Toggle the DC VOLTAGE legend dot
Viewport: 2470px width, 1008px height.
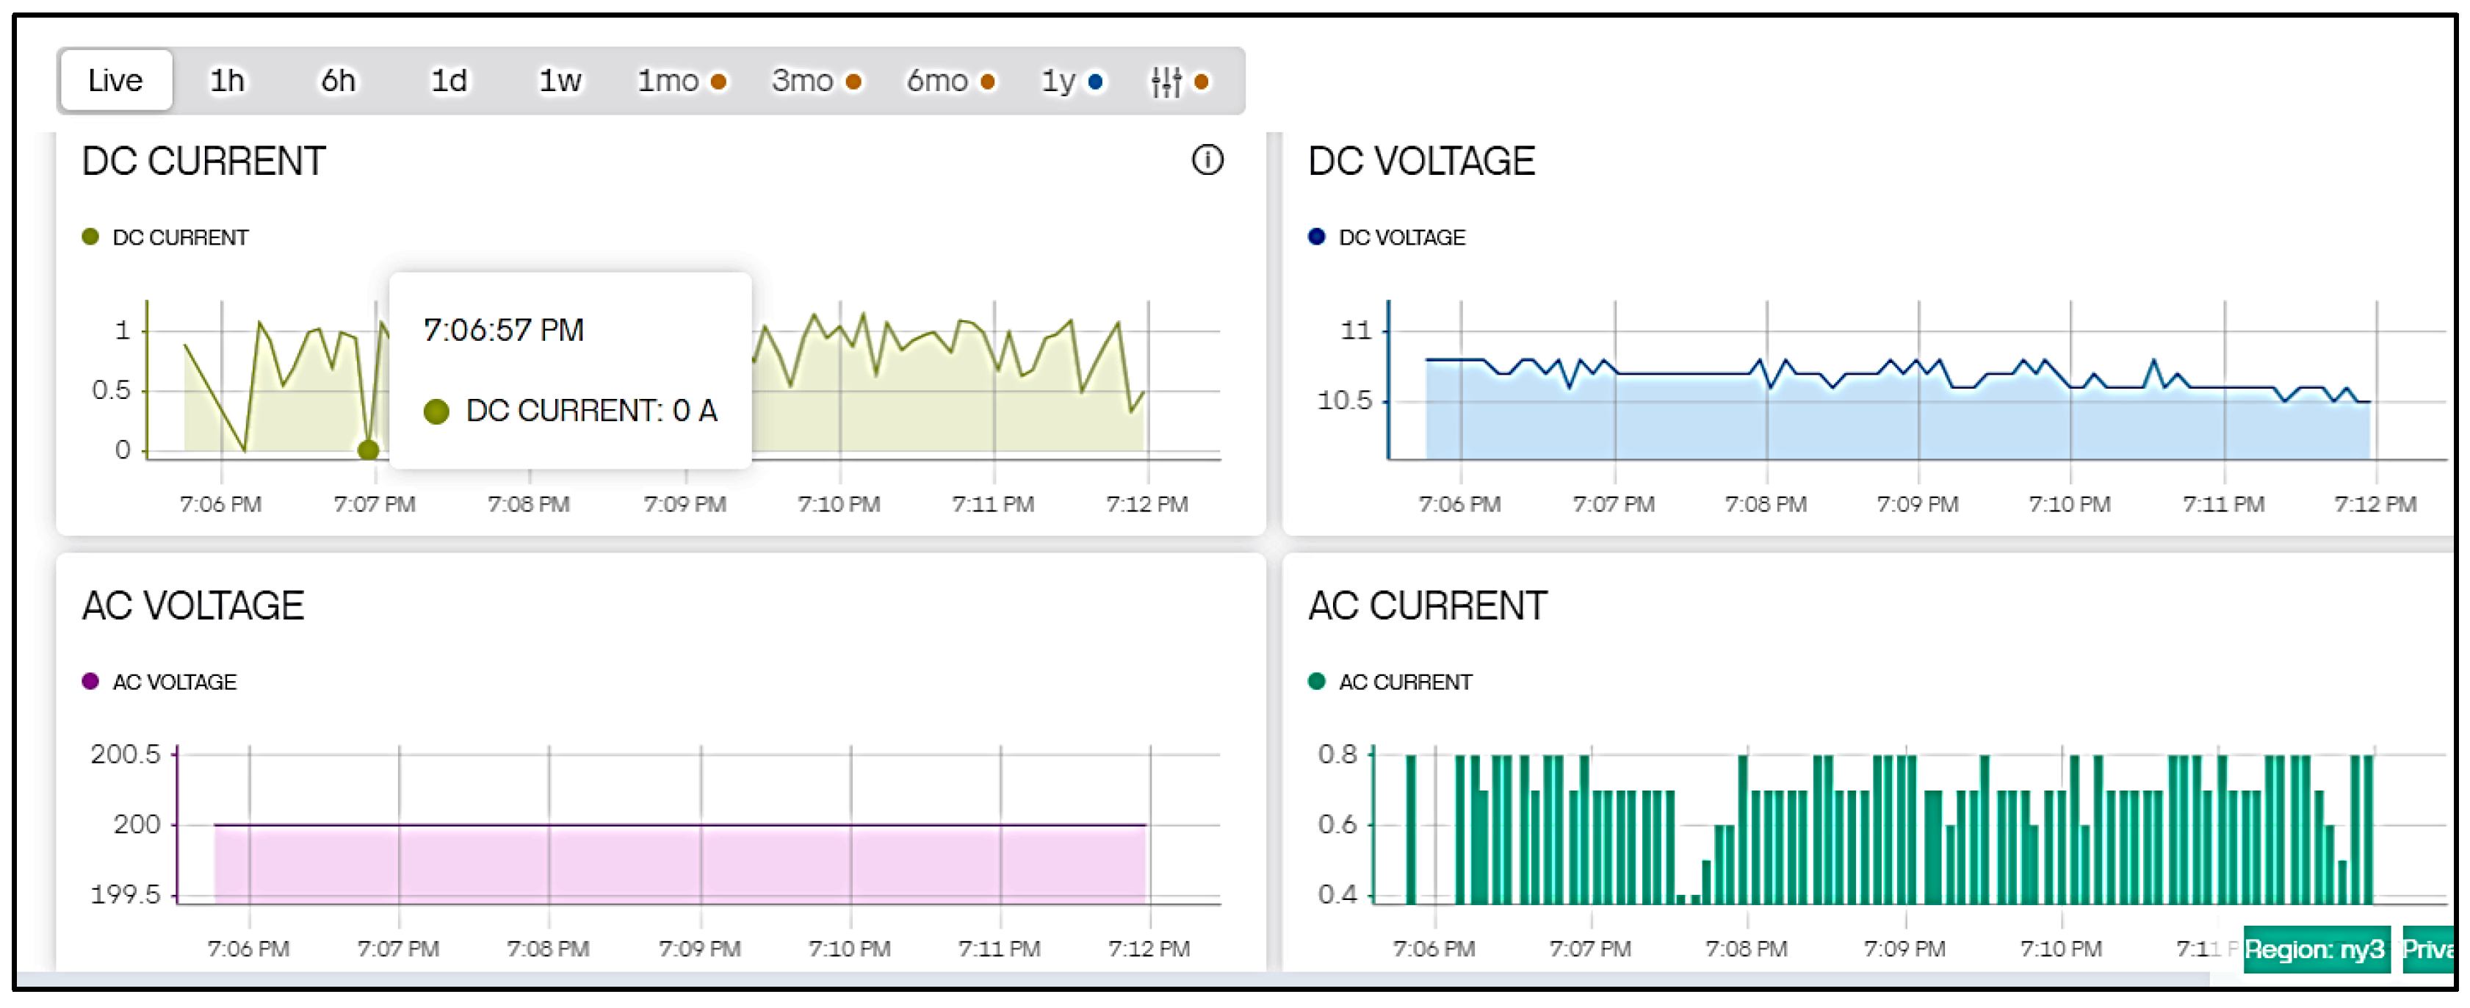click(x=1316, y=237)
